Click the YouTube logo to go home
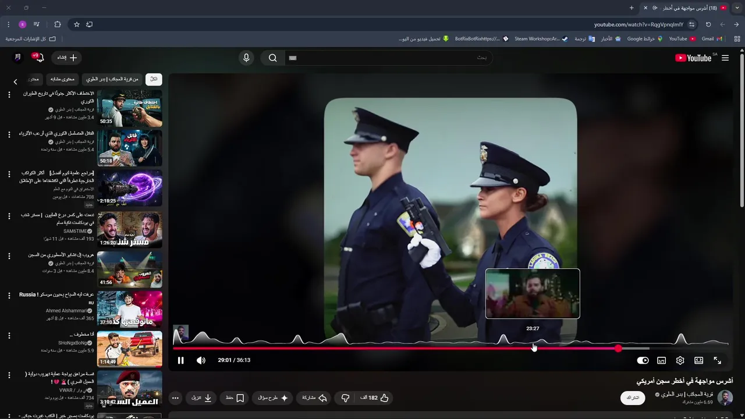The image size is (745, 419). coord(693,58)
